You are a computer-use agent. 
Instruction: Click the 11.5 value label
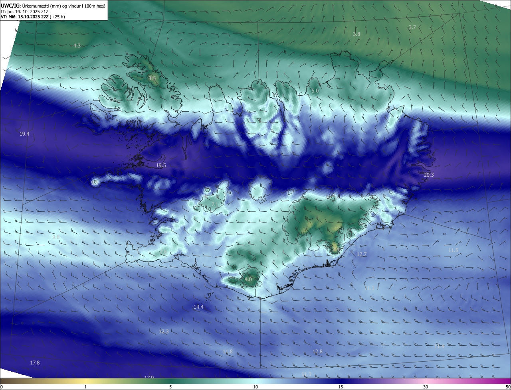coord(453,250)
